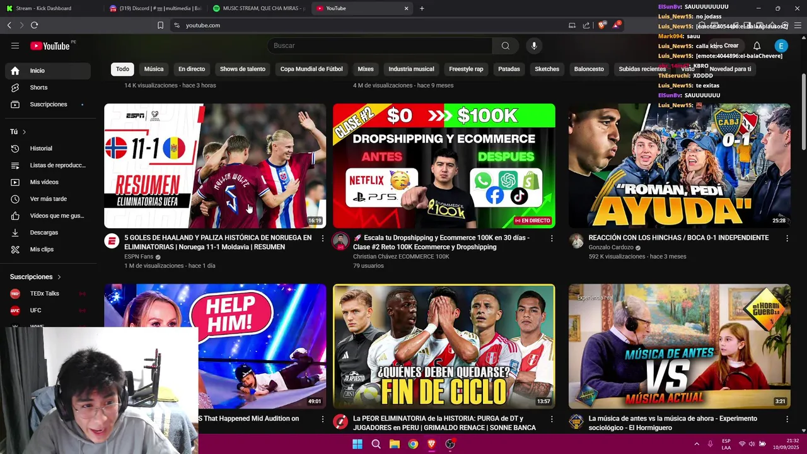The image size is (807, 454).
Task: Click the 5 GOLES DE HAALAND video title
Action: [218, 242]
